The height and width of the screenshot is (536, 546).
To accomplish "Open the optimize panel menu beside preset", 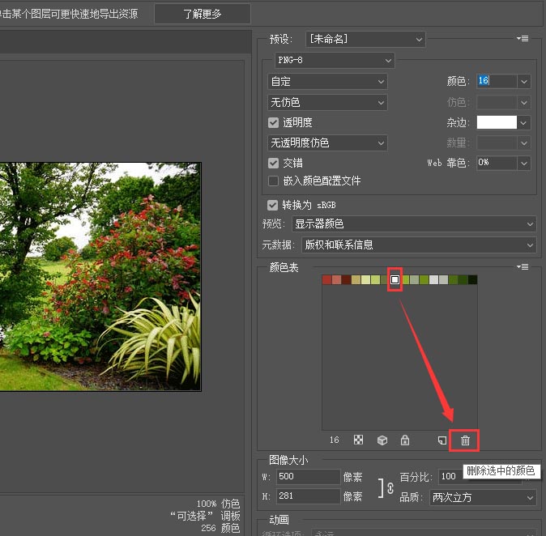I will [x=523, y=38].
